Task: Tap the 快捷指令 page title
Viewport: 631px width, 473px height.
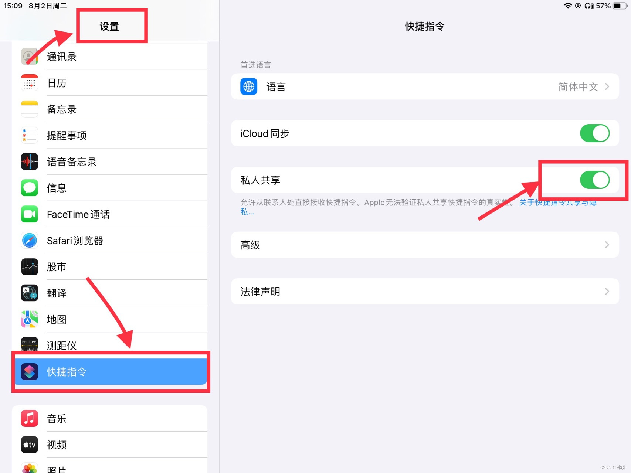Action: coord(425,26)
